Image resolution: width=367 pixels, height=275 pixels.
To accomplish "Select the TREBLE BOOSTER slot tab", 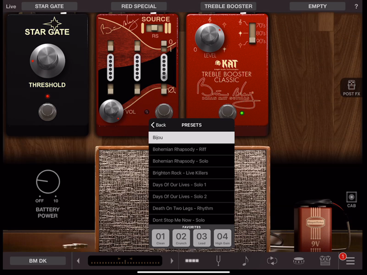I will click(228, 6).
